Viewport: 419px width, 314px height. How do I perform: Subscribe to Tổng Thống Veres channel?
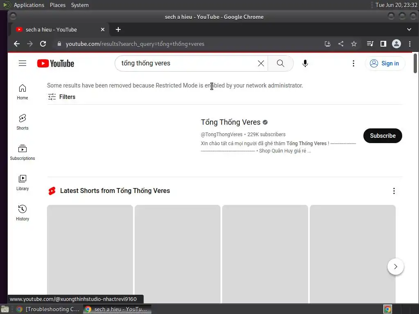point(383,136)
